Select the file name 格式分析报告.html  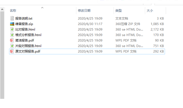pyautogui.click(x=28, y=35)
